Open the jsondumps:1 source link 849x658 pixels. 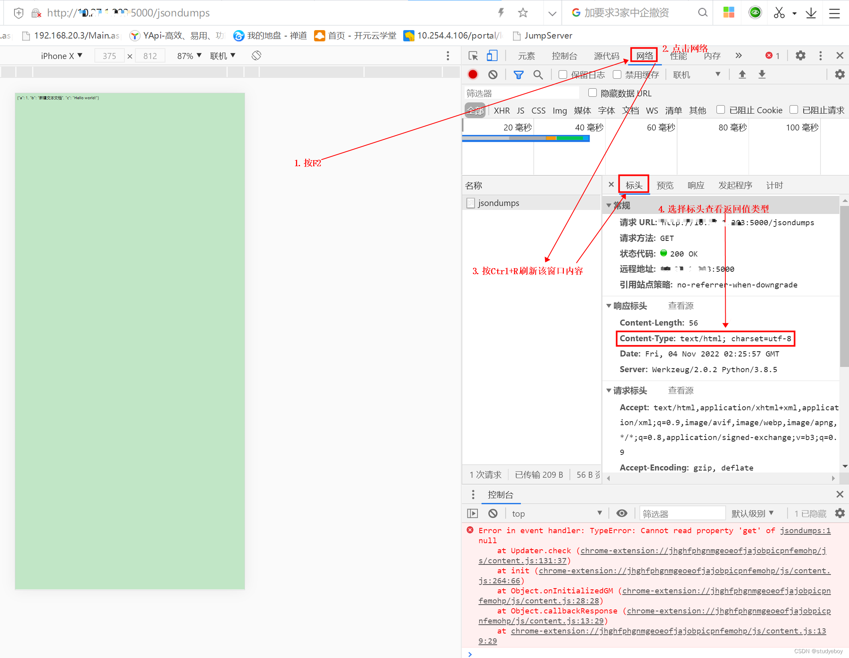805,531
